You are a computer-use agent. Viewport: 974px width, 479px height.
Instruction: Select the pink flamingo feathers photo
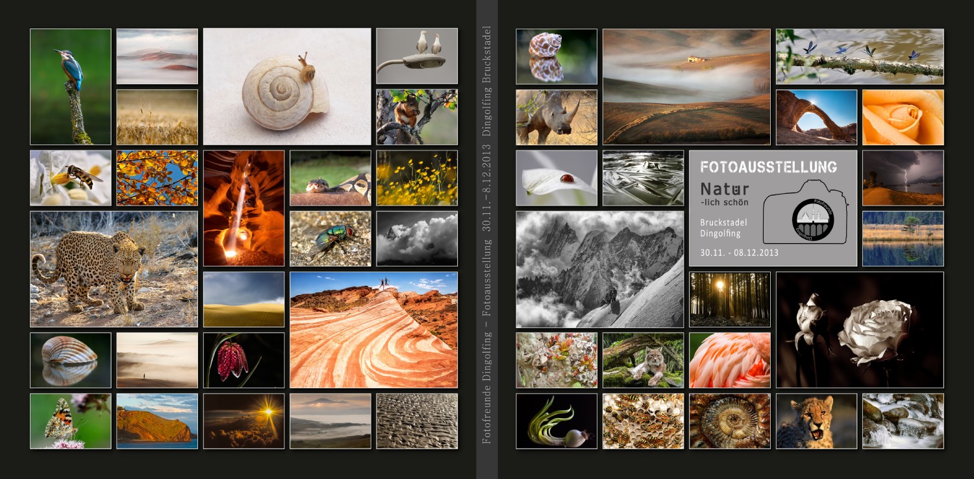tap(730, 360)
